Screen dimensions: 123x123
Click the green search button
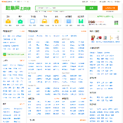point(92,8)
